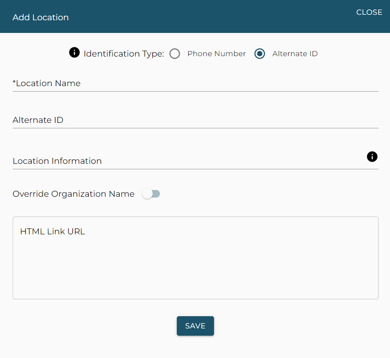
Task: Click the "HTML Link URL" placeholder text
Action: pyautogui.click(x=52, y=231)
